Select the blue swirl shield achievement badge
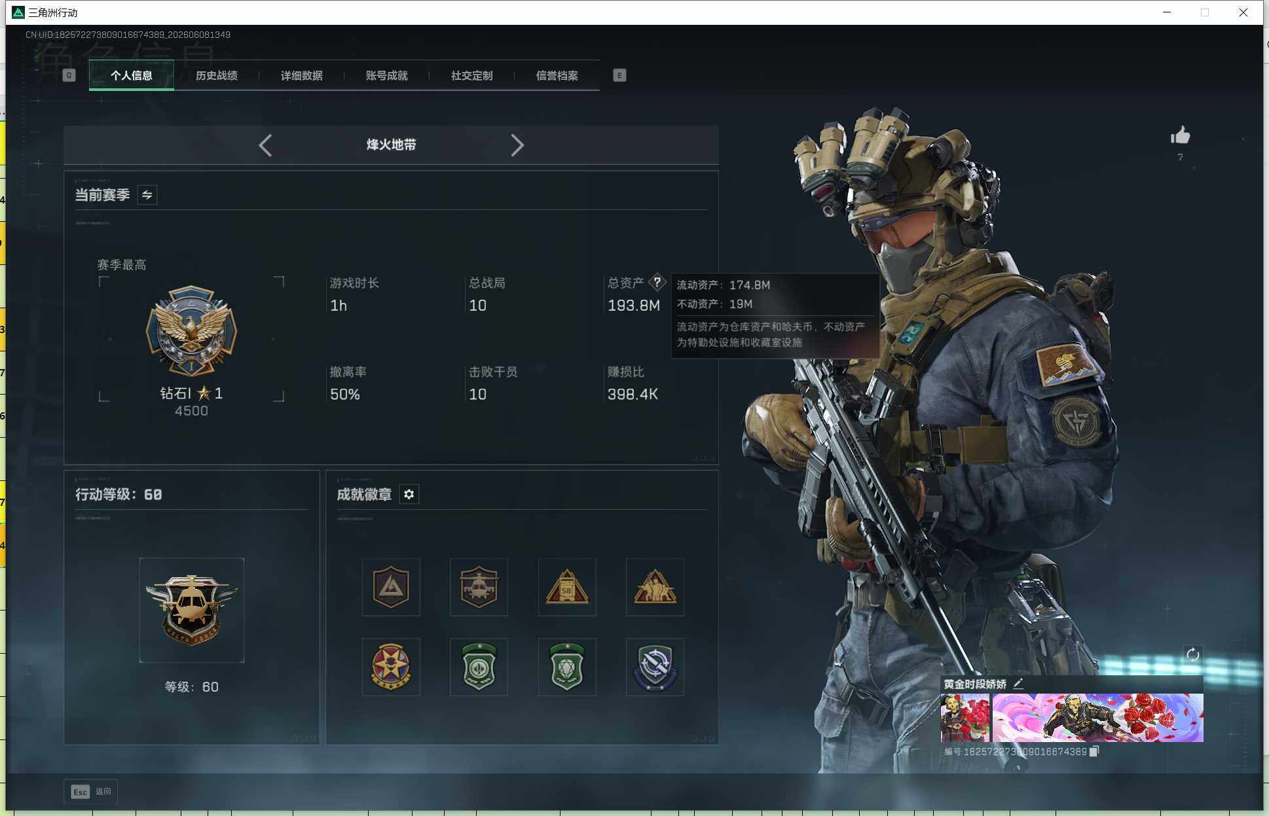The height and width of the screenshot is (816, 1269). [x=655, y=667]
